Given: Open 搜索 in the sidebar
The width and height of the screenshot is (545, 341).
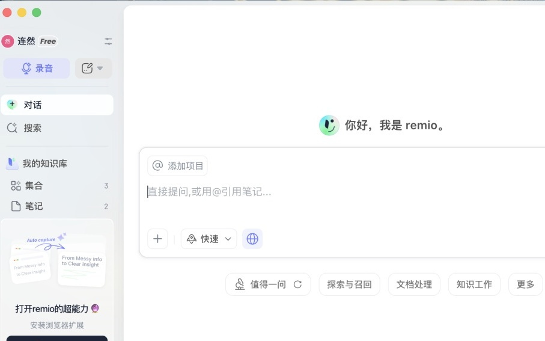Looking at the screenshot, I should tap(57, 127).
